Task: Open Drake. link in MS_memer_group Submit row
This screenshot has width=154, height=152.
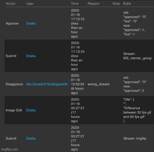Action: (31, 56)
